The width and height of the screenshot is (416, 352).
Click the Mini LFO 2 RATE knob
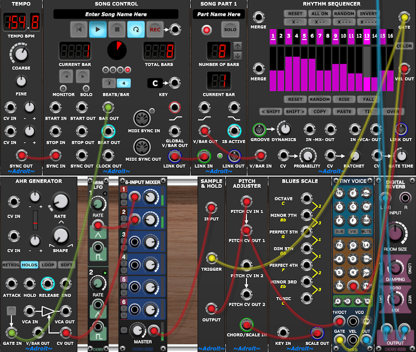pos(98,283)
